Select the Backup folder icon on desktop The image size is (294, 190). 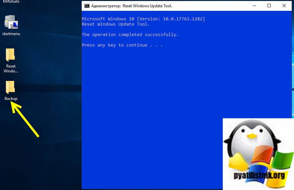point(10,87)
